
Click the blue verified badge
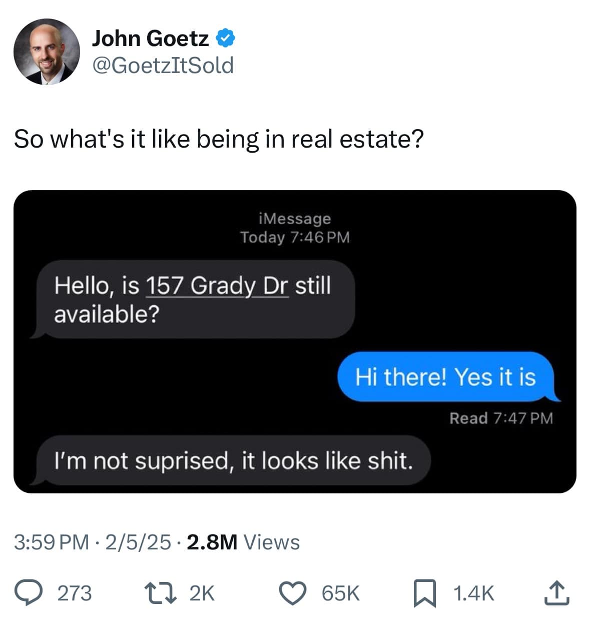226,39
